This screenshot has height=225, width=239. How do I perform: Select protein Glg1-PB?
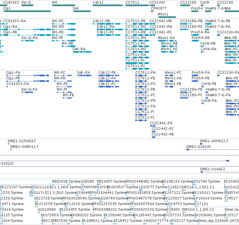28,81
